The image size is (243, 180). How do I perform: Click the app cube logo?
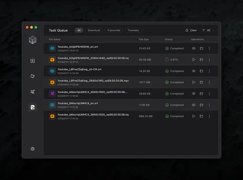coord(33,40)
